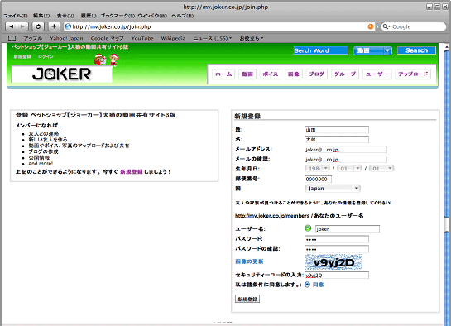The image size is (451, 326).
Task: Click the Santa characters image in header
Action: (106, 60)
